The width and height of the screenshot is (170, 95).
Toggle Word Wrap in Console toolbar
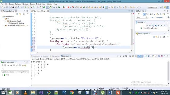pyautogui.click(x=136, y=56)
